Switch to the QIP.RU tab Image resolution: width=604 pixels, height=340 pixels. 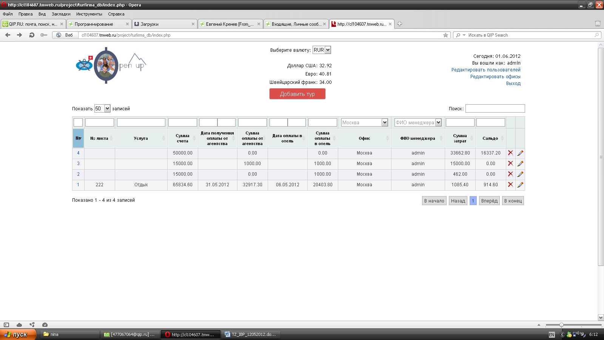(x=33, y=24)
